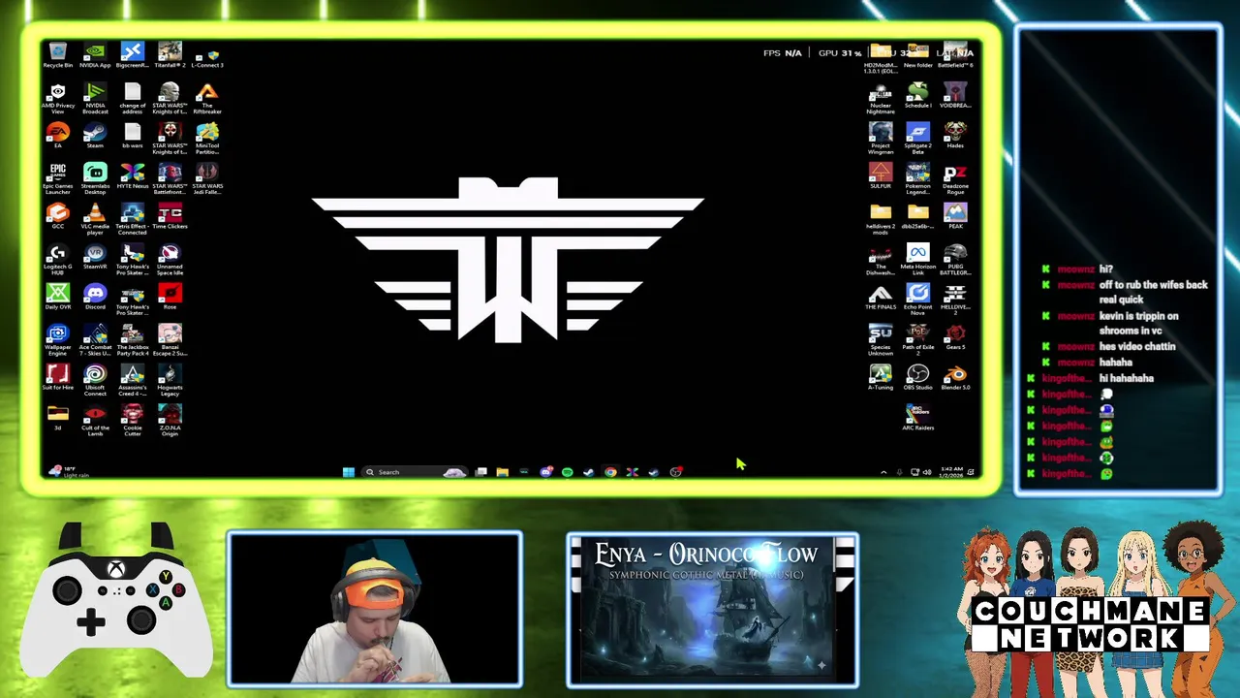
Task: Open the Titanfall 2 desktop shortcut
Action: coord(170,54)
